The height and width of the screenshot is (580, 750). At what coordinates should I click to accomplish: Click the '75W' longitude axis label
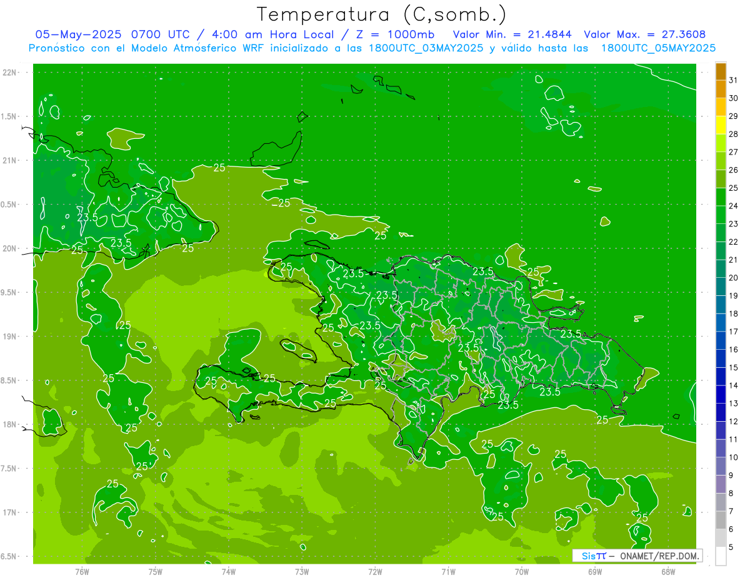155,571
